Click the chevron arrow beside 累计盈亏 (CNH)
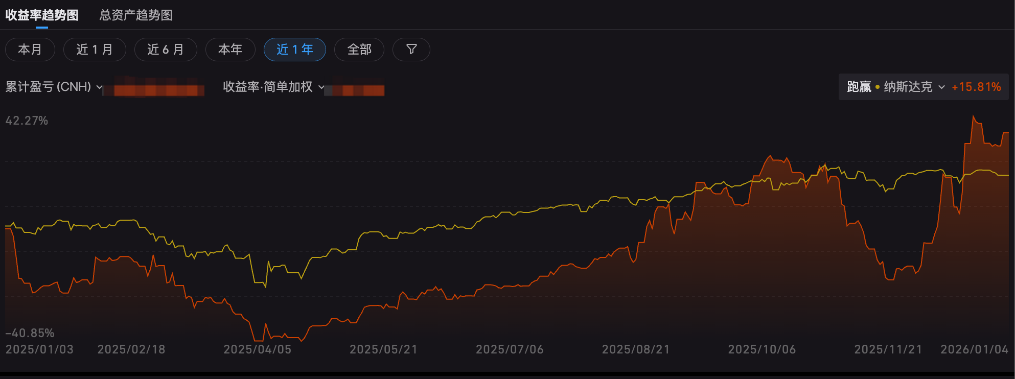The height and width of the screenshot is (379, 1015). click(x=99, y=87)
